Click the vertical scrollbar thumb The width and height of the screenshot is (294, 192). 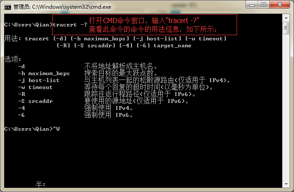point(286,28)
